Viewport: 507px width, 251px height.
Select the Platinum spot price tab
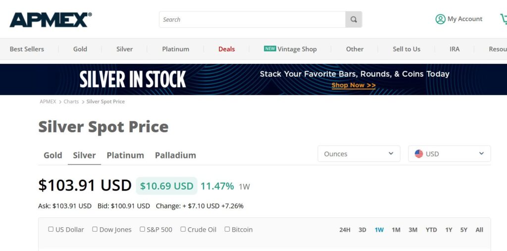coord(125,155)
